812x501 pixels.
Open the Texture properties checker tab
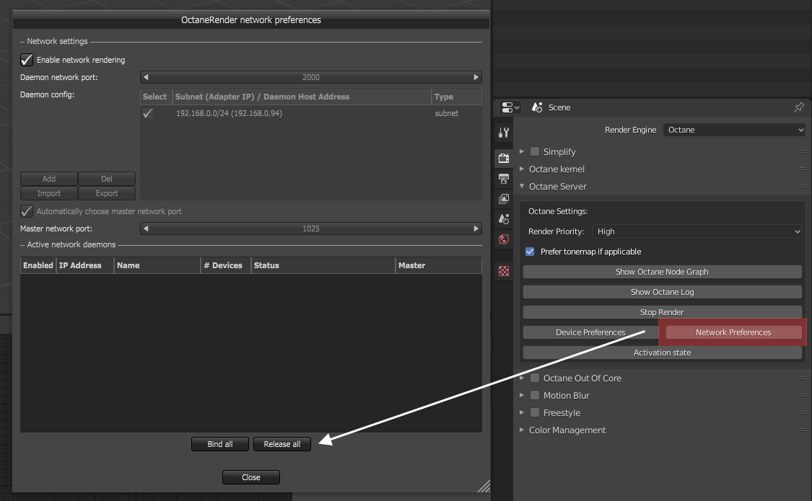(x=503, y=271)
